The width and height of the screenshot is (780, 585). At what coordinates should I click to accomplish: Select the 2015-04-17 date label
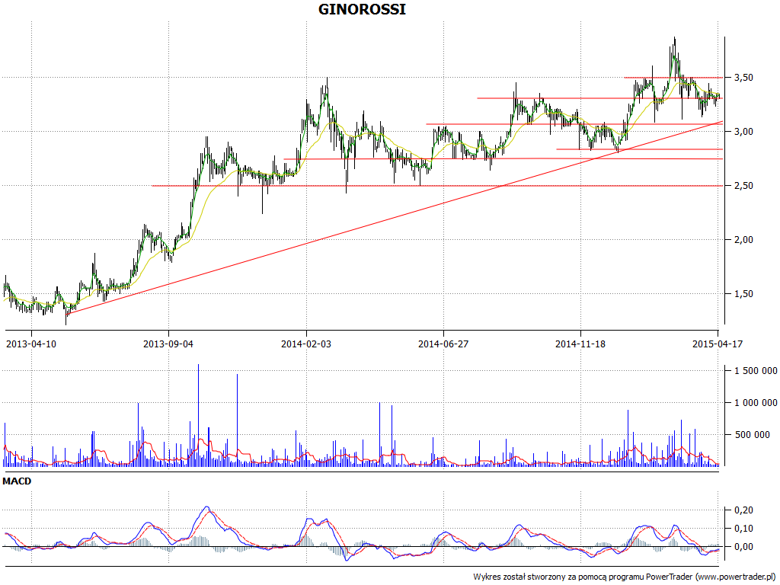[x=718, y=344]
